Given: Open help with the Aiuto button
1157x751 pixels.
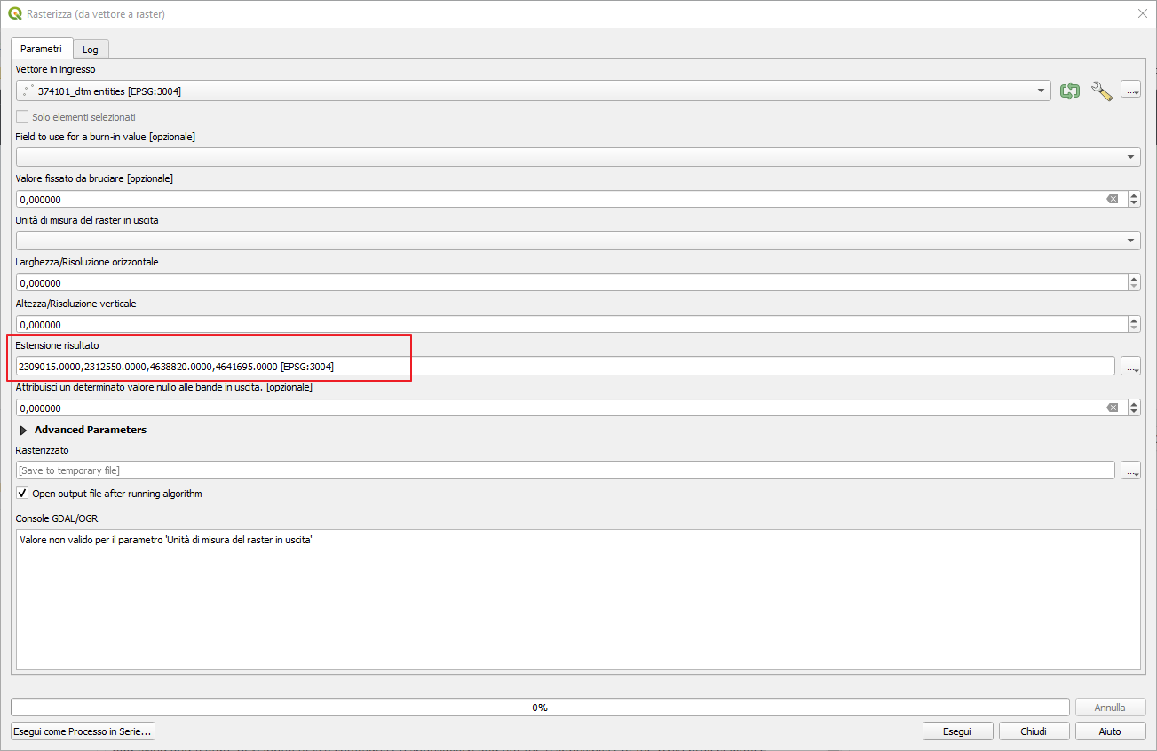Looking at the screenshot, I should click(1110, 731).
